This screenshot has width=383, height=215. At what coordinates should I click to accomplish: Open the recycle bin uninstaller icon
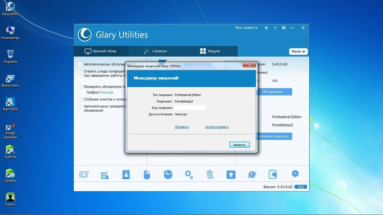click(210, 174)
